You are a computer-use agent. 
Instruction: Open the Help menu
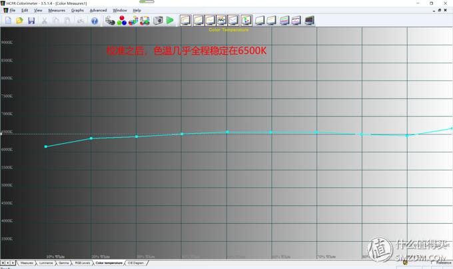137,11
